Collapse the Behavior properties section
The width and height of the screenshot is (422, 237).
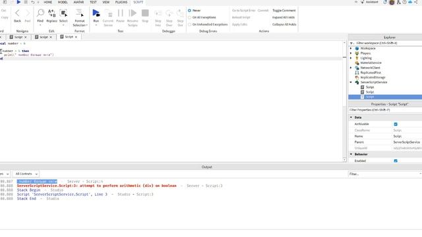click(x=351, y=154)
